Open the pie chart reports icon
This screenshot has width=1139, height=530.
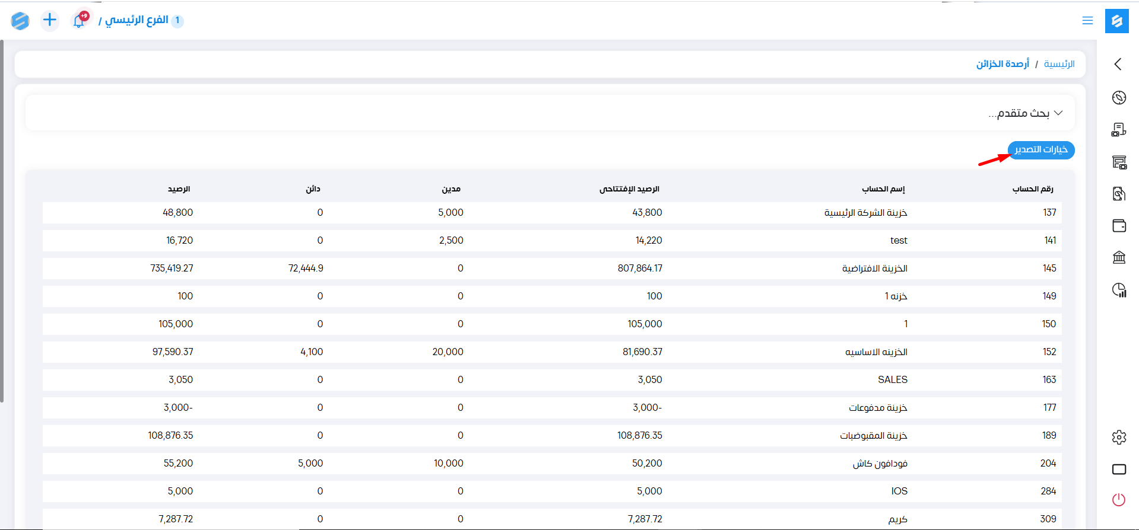[1119, 290]
